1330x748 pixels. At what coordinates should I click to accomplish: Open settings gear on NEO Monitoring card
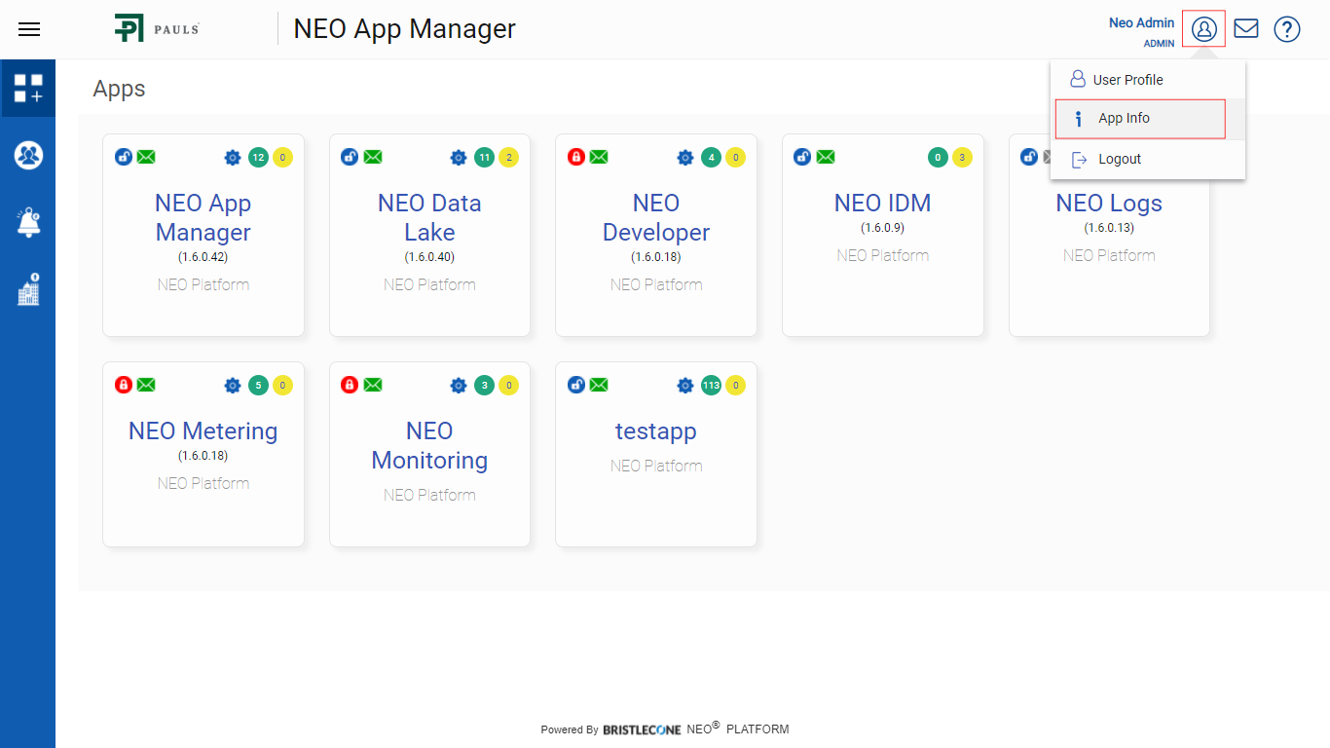(x=459, y=386)
